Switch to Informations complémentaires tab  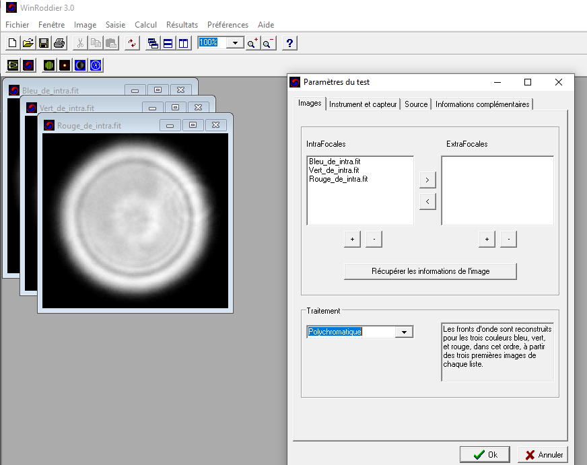point(482,104)
